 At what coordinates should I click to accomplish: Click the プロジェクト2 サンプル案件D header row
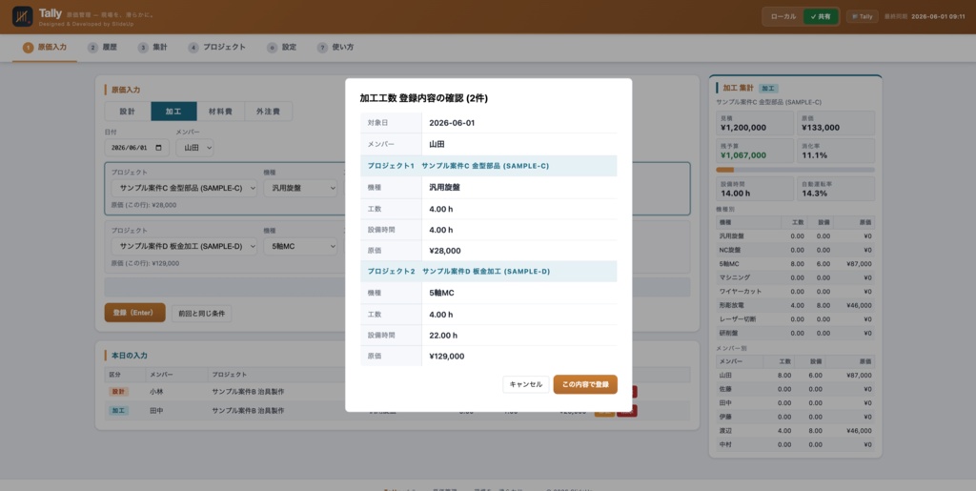489,272
